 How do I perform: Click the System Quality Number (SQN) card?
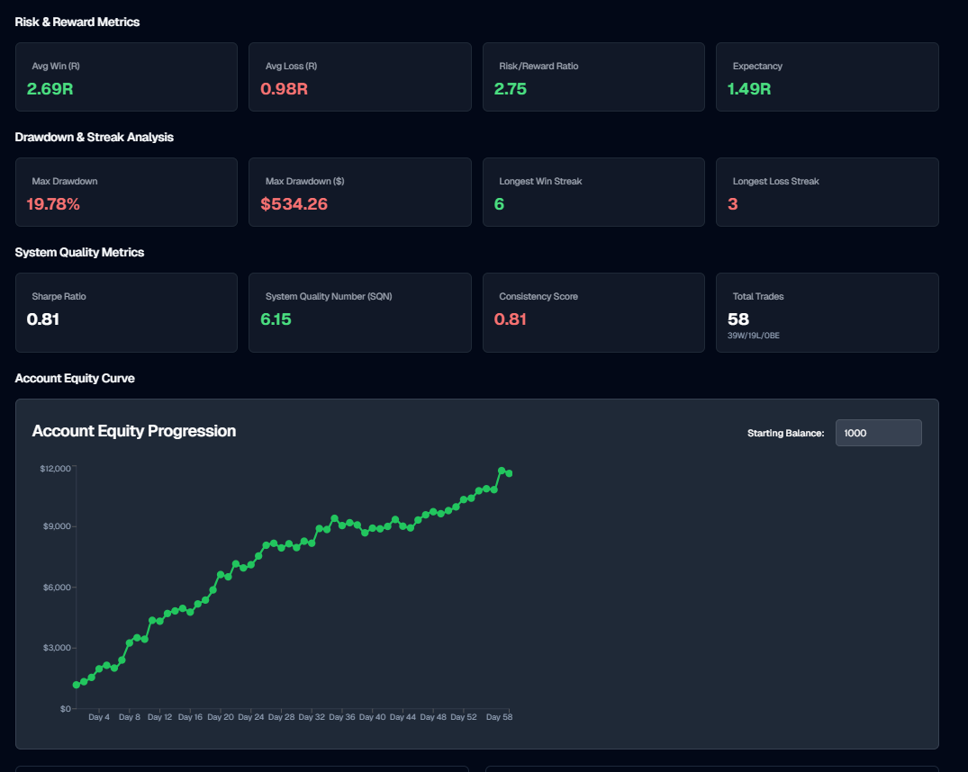point(359,312)
